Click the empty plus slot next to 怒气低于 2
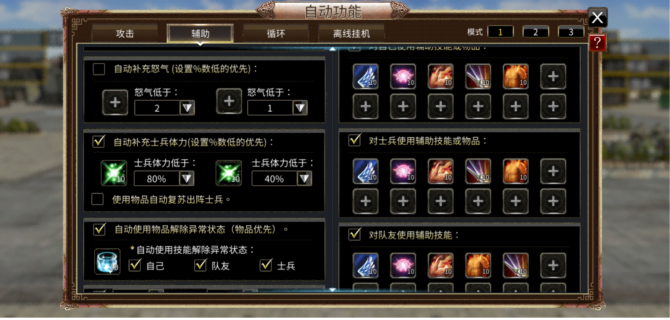The height and width of the screenshot is (320, 670). pyautogui.click(x=115, y=102)
